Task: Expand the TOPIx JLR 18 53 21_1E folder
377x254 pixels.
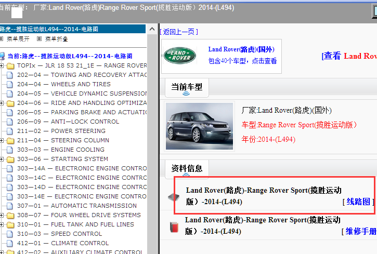Action: tap(2, 65)
